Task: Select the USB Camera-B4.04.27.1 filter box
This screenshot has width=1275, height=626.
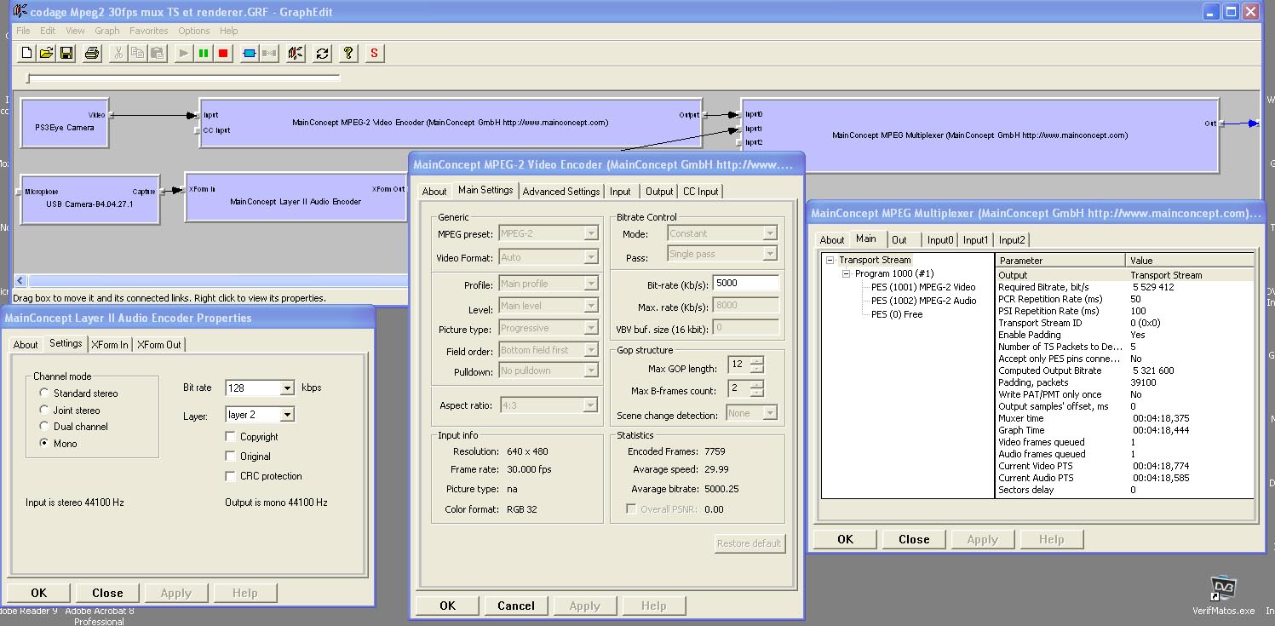Action: (x=89, y=199)
